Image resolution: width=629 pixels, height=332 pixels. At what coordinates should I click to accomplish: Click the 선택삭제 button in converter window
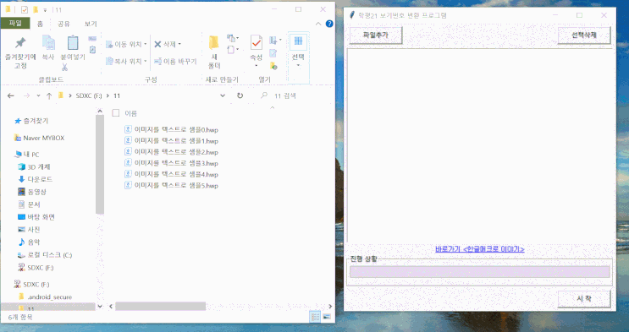(x=584, y=35)
